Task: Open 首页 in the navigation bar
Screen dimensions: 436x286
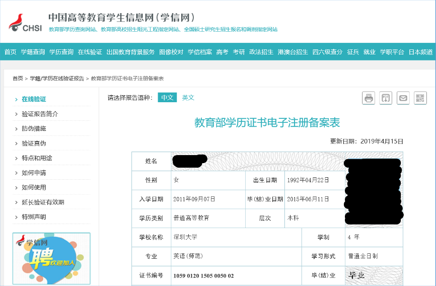Action: coord(10,52)
